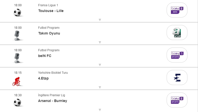
Task: Expand details for the Arsenal - Burnley row
Action: 100,110
